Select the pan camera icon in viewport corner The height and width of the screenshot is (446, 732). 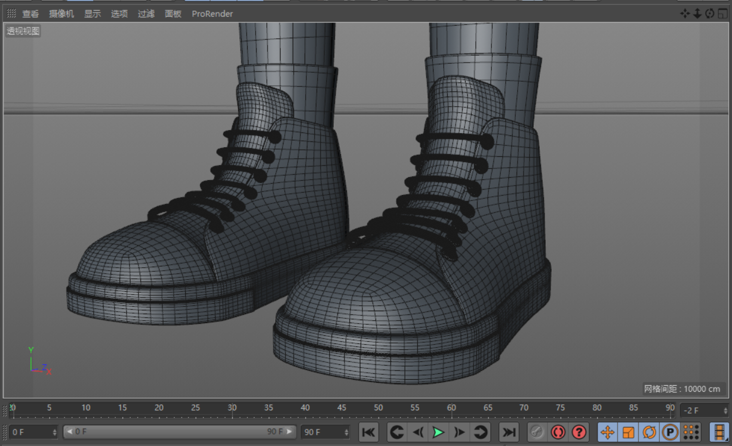(685, 13)
